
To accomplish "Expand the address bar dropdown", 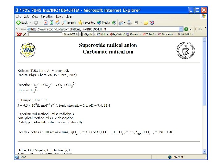I will tap(181, 29).
